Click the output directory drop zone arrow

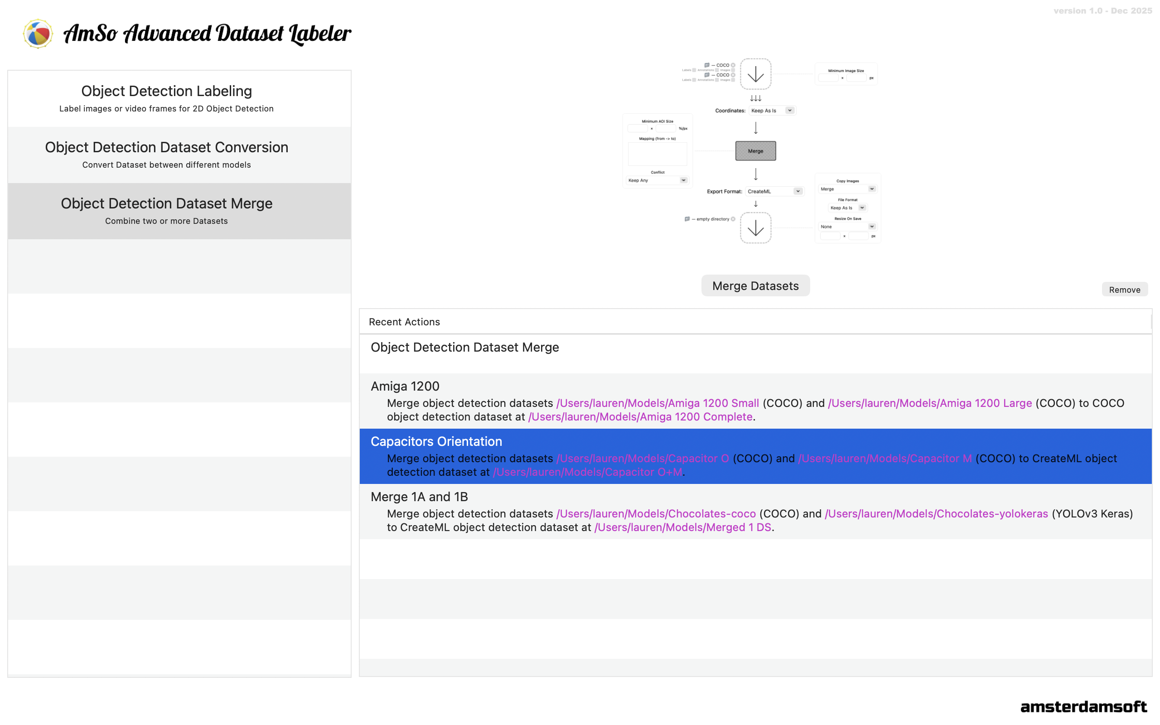(755, 228)
